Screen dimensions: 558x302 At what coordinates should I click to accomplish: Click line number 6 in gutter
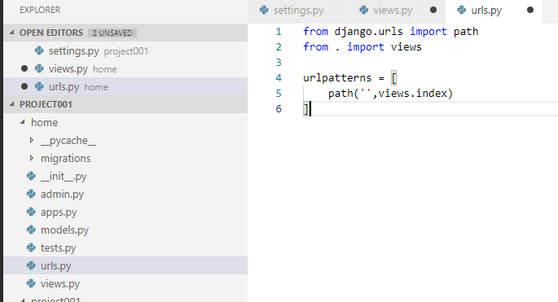pos(279,109)
